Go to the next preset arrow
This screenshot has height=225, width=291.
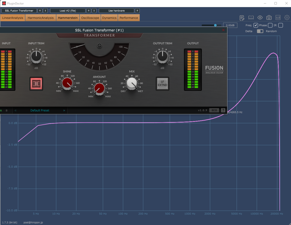click(64, 110)
